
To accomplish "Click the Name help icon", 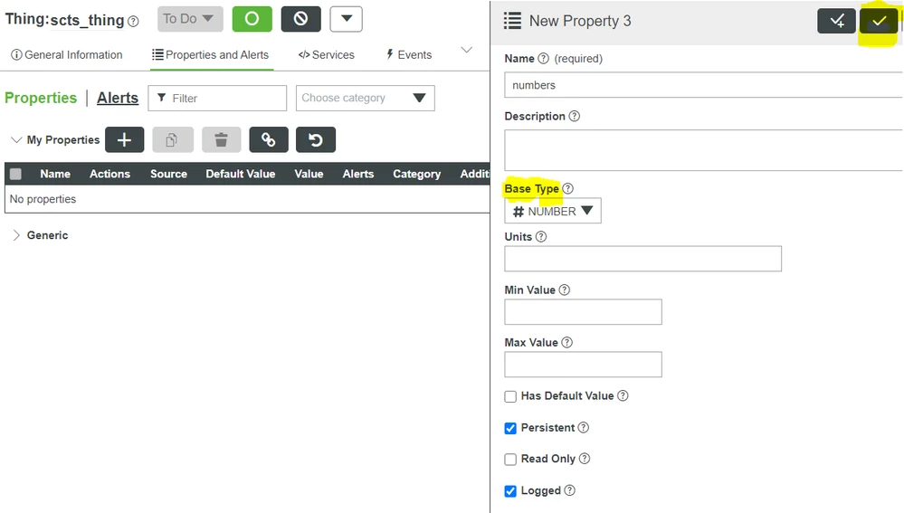I will (x=543, y=59).
